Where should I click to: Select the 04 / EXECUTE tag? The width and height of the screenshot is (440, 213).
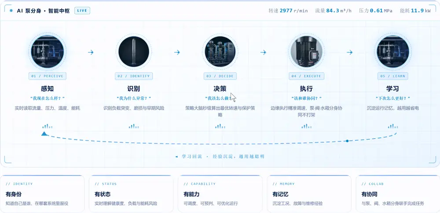click(x=306, y=76)
